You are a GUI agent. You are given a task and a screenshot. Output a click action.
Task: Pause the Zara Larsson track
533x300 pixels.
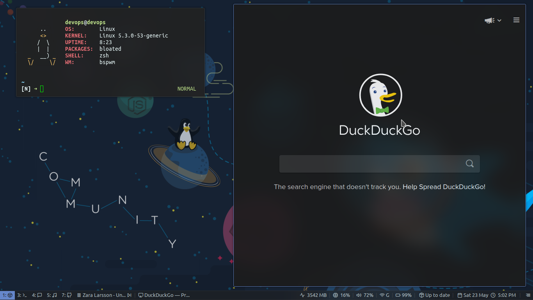click(x=79, y=295)
